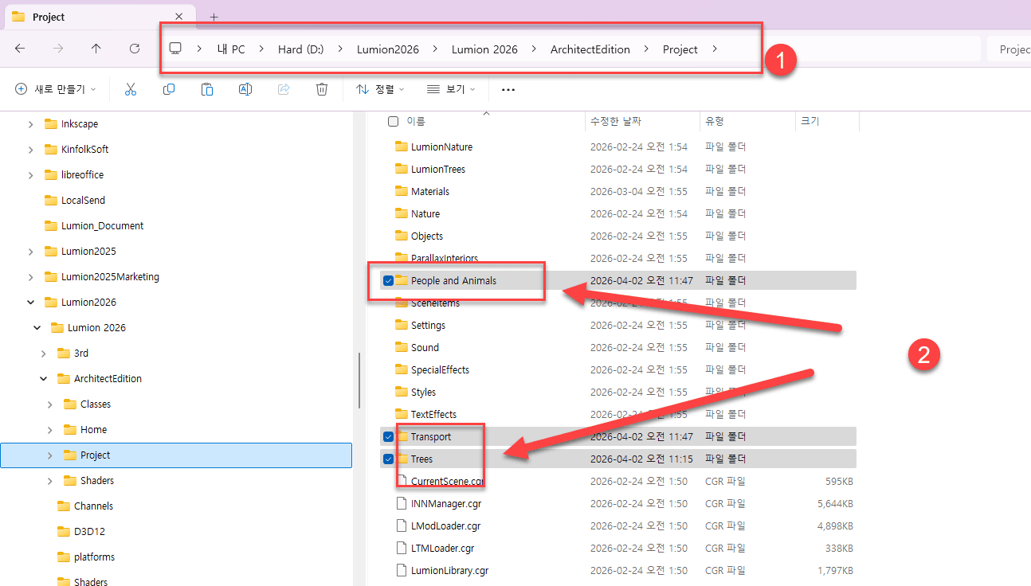Open the 보기 view dropdown
The height and width of the screenshot is (586, 1031).
point(451,89)
